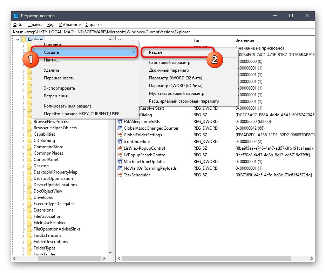Click folder icon of CD Burning key
This screenshot has width=326, height=273.
[x=29, y=141]
